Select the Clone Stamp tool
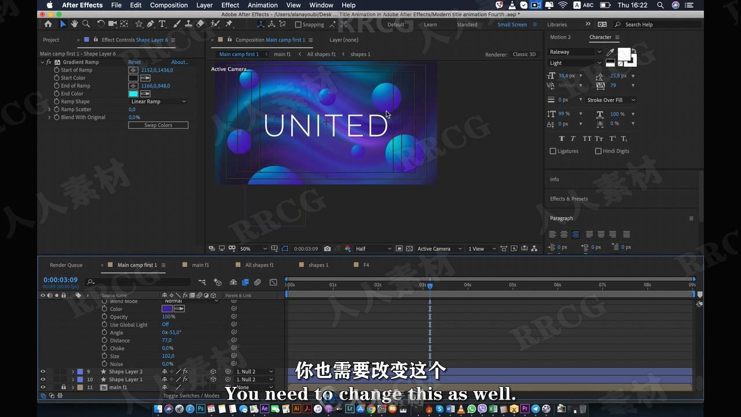This screenshot has width=741, height=417. click(x=189, y=24)
